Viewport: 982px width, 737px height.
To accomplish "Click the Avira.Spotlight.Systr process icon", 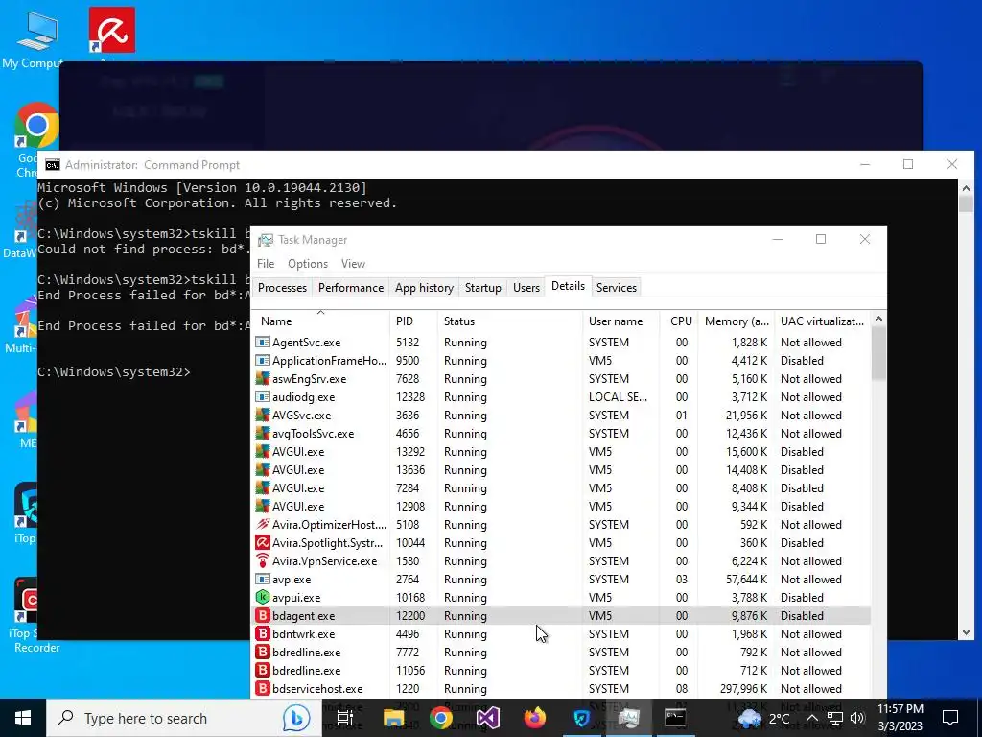I will pyautogui.click(x=263, y=543).
